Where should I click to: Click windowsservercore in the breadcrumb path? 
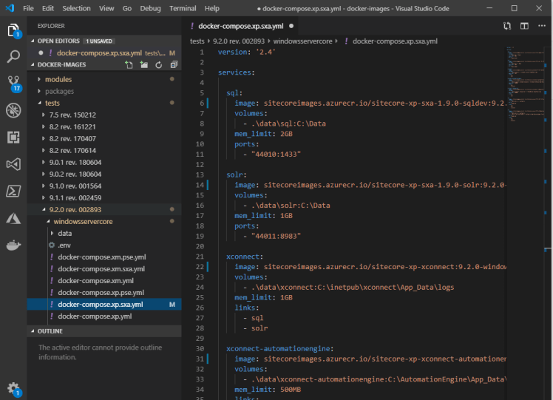[x=304, y=41]
